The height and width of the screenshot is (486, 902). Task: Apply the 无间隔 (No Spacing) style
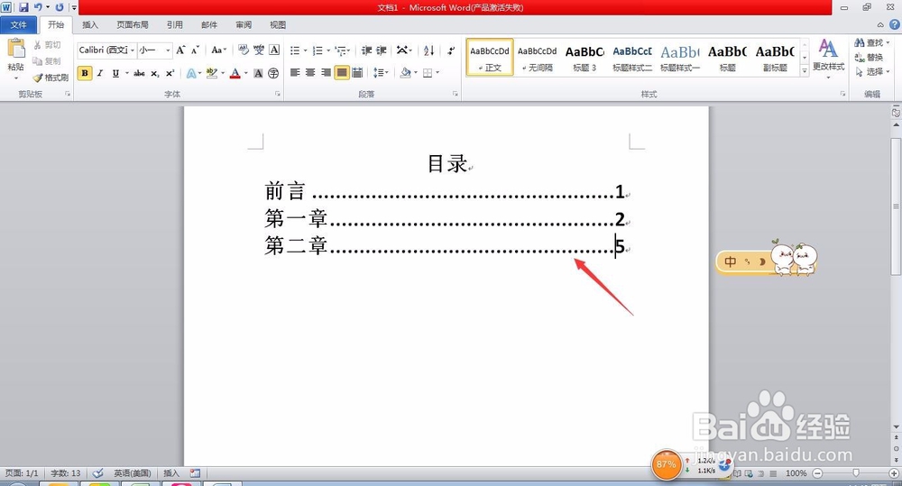(538, 58)
